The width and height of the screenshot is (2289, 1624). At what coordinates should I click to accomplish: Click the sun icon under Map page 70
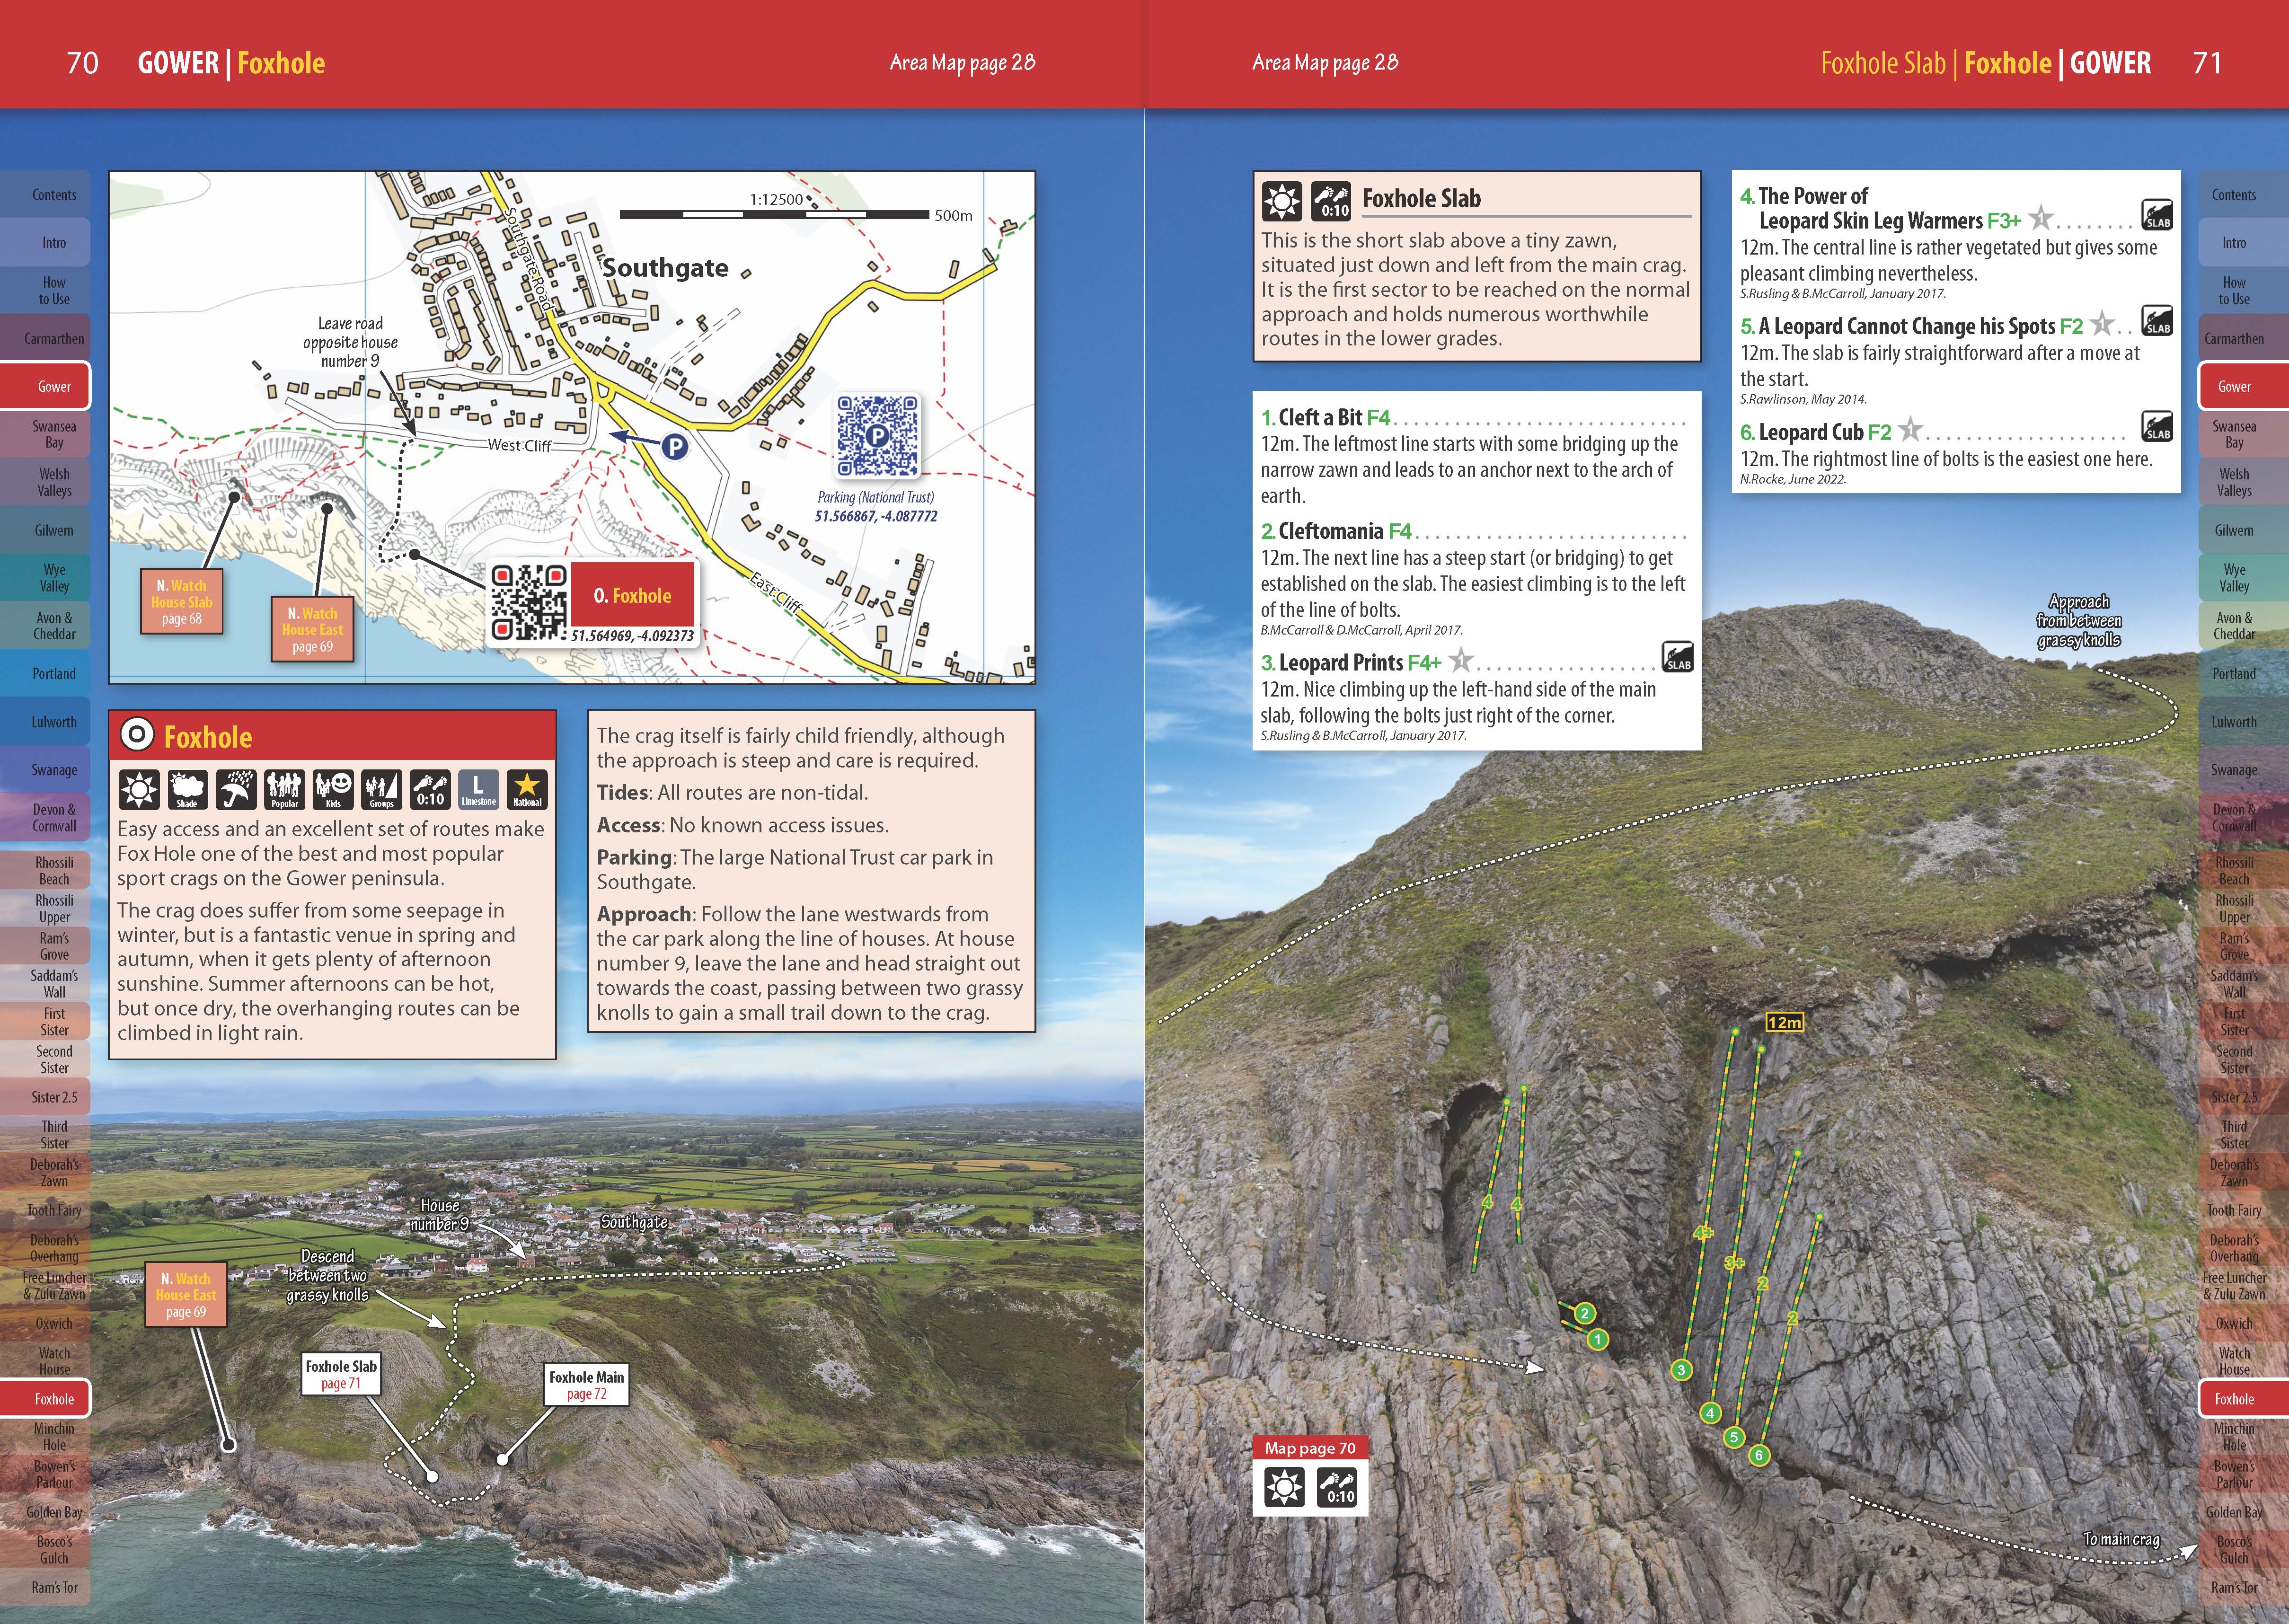1284,1487
